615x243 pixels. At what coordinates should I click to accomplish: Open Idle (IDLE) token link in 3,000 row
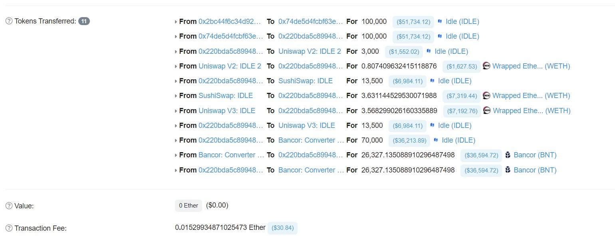coord(451,51)
